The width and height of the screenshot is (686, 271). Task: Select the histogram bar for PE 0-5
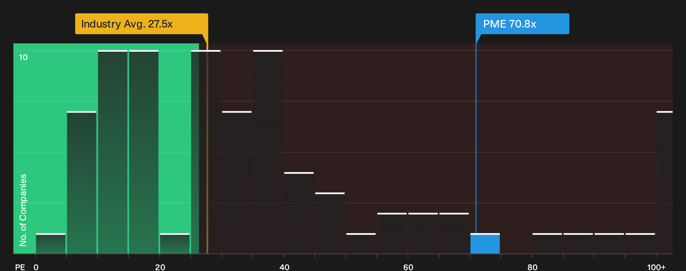(51, 243)
